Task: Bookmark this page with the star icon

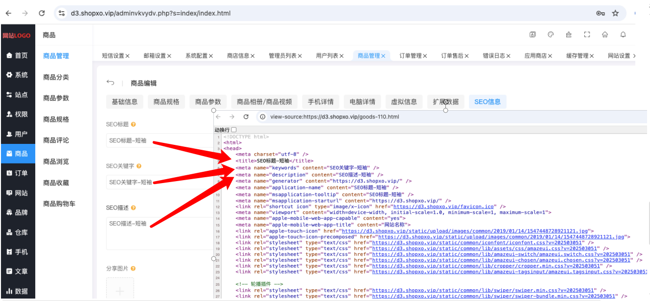Action: click(x=615, y=13)
